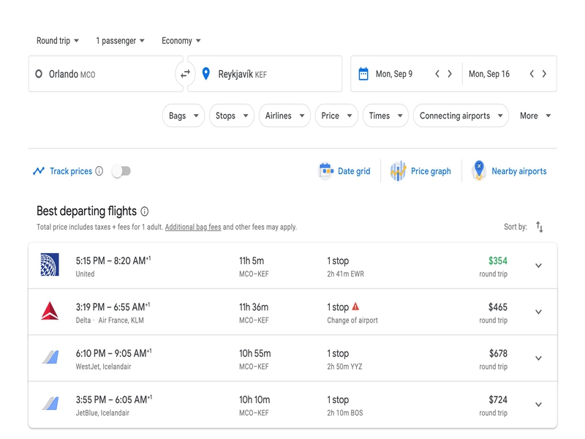Expand the $354 United flight details

(x=538, y=266)
